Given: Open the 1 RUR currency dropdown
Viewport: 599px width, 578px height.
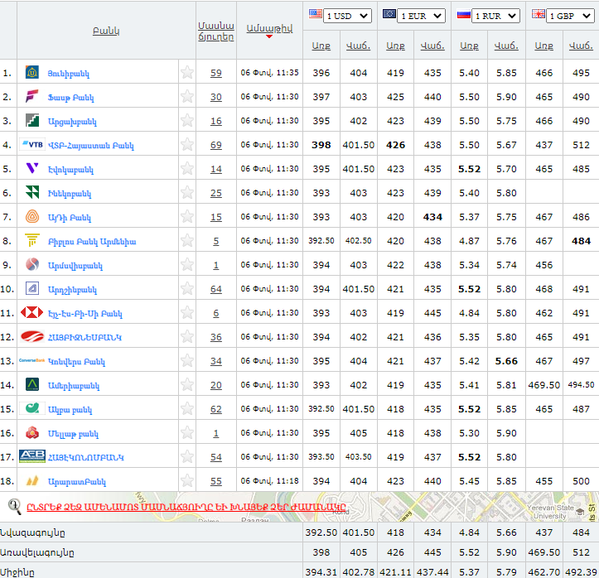Looking at the screenshot, I should pyautogui.click(x=495, y=16).
